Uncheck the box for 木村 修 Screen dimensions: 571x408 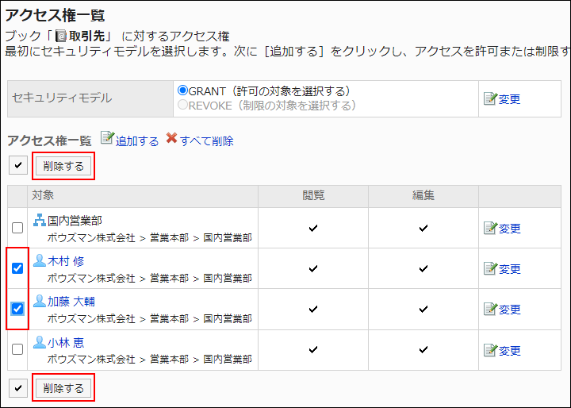click(17, 268)
